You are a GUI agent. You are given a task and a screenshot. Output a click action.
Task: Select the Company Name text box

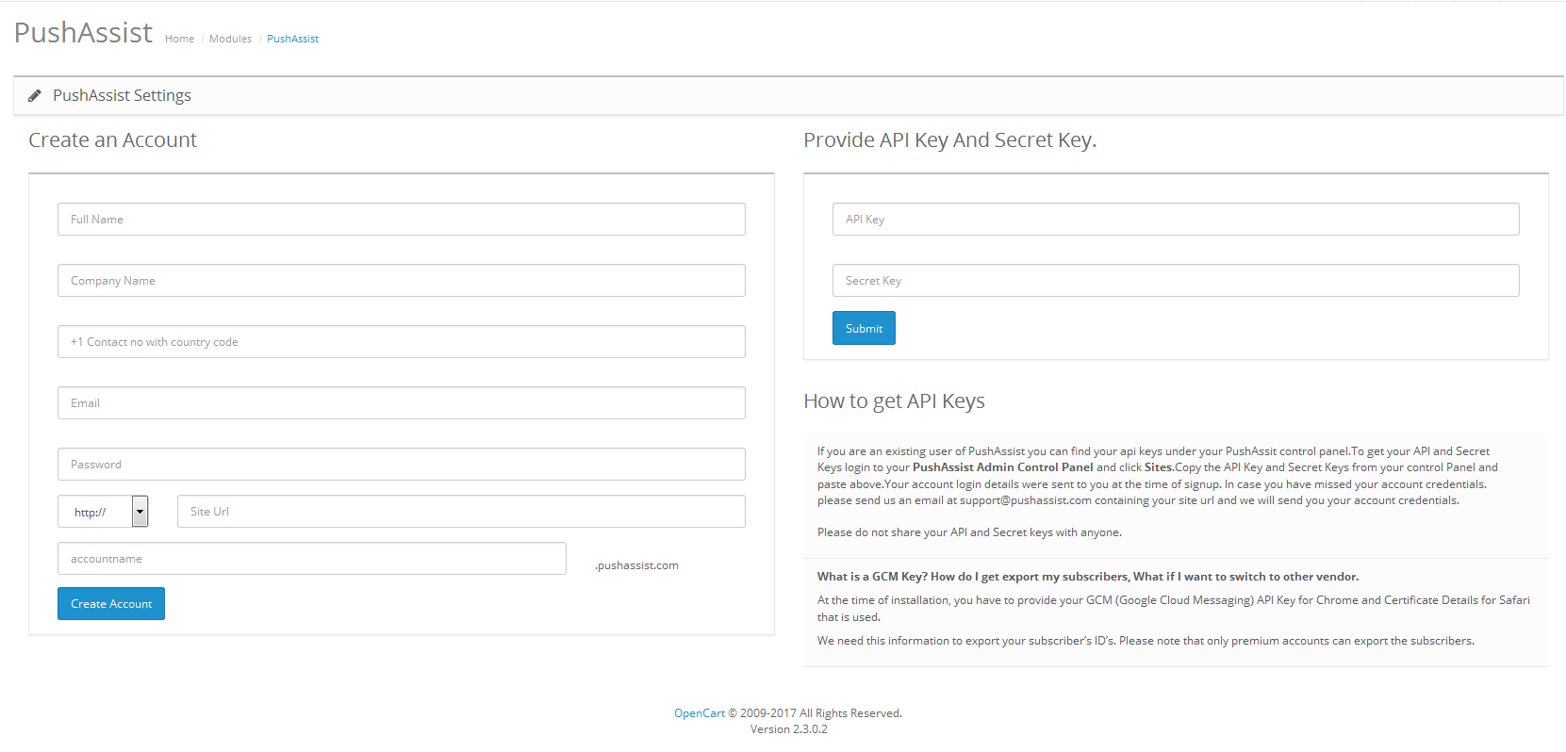[402, 280]
